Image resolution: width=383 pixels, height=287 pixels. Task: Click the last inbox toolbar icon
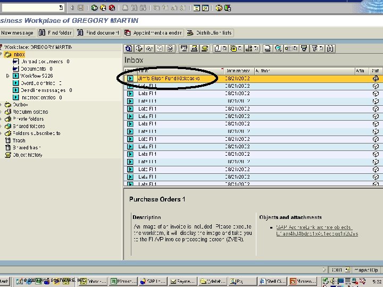[x=330, y=48]
